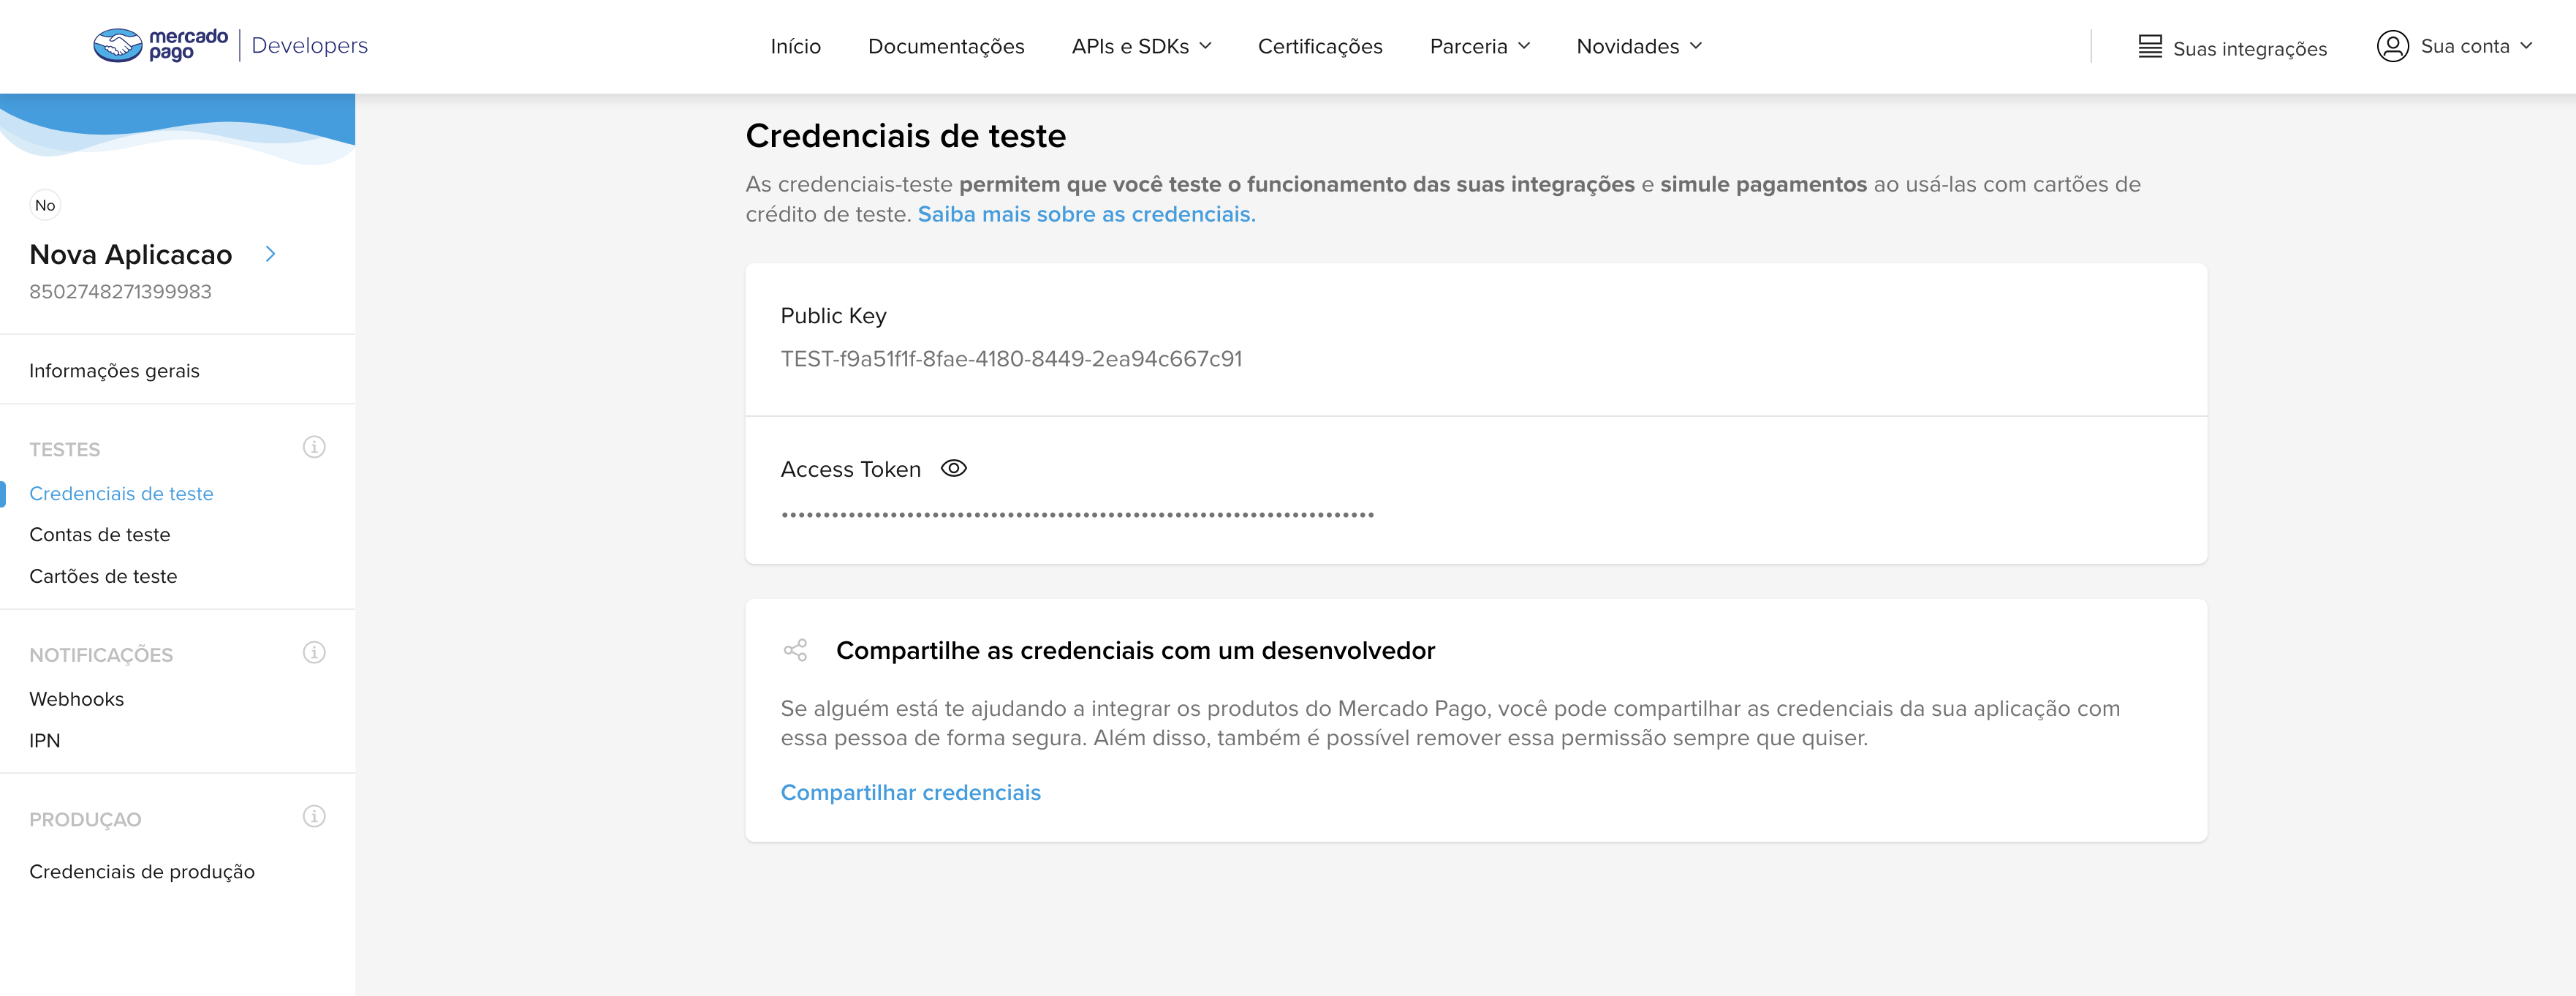This screenshot has height=996, width=2576.
Task: Select Informações gerais in sidebar
Action: click(x=114, y=371)
